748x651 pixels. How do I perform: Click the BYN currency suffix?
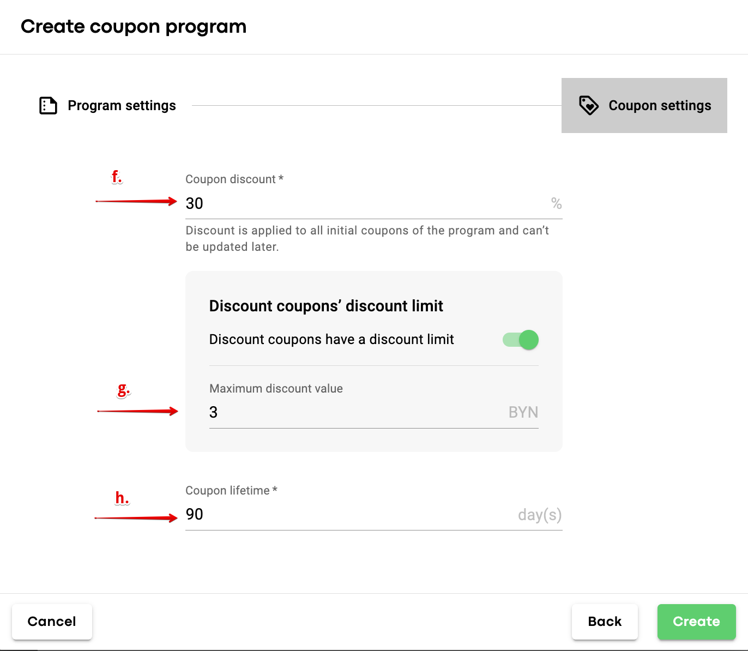tap(523, 412)
